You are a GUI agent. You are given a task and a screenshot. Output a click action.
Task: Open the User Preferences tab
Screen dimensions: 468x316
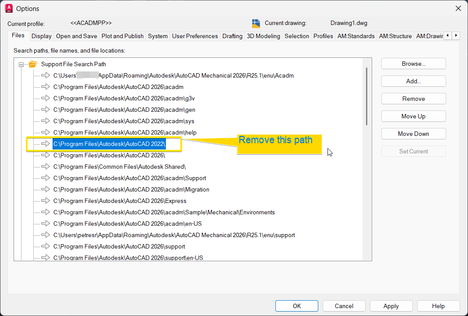click(195, 36)
